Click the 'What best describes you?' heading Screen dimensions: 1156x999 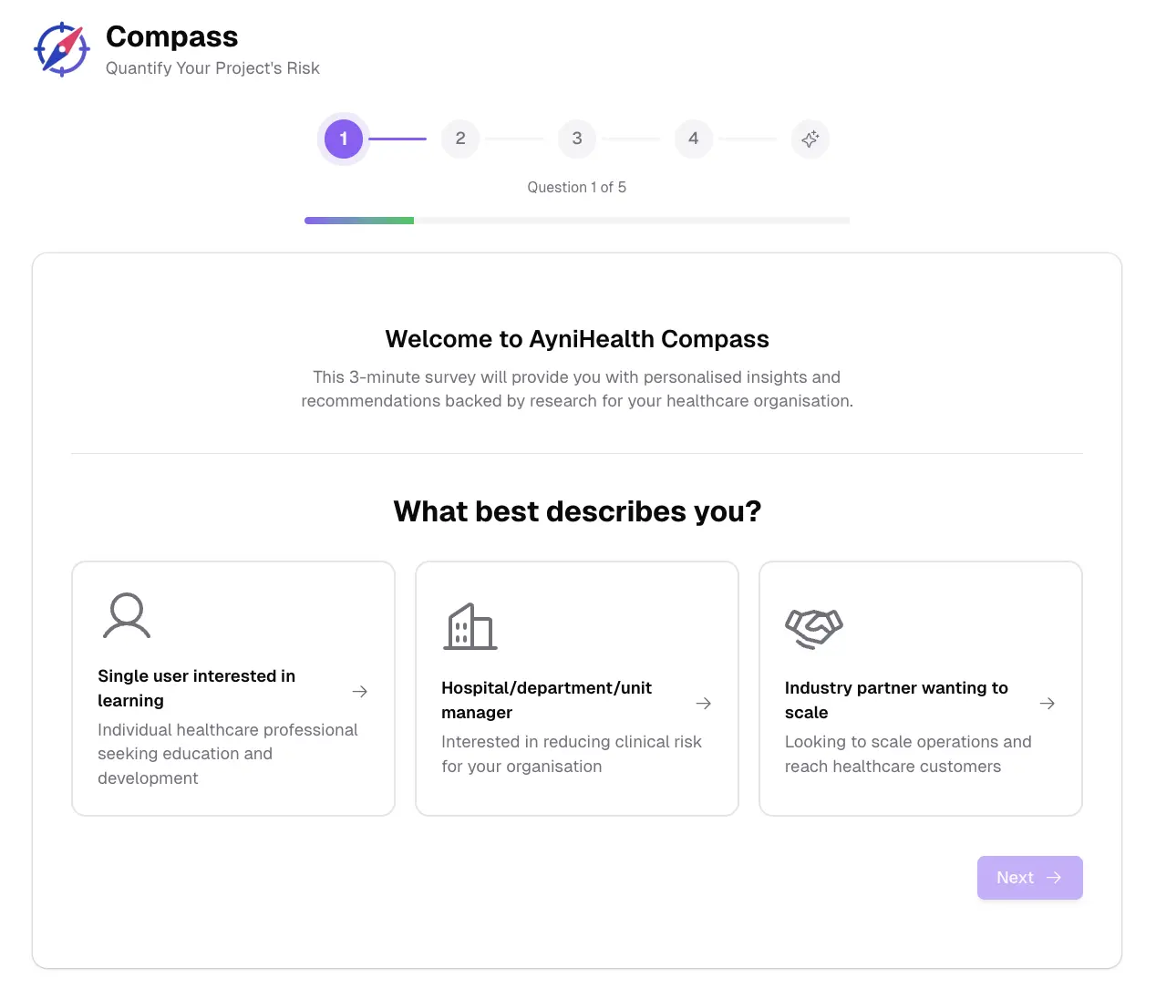[576, 511]
